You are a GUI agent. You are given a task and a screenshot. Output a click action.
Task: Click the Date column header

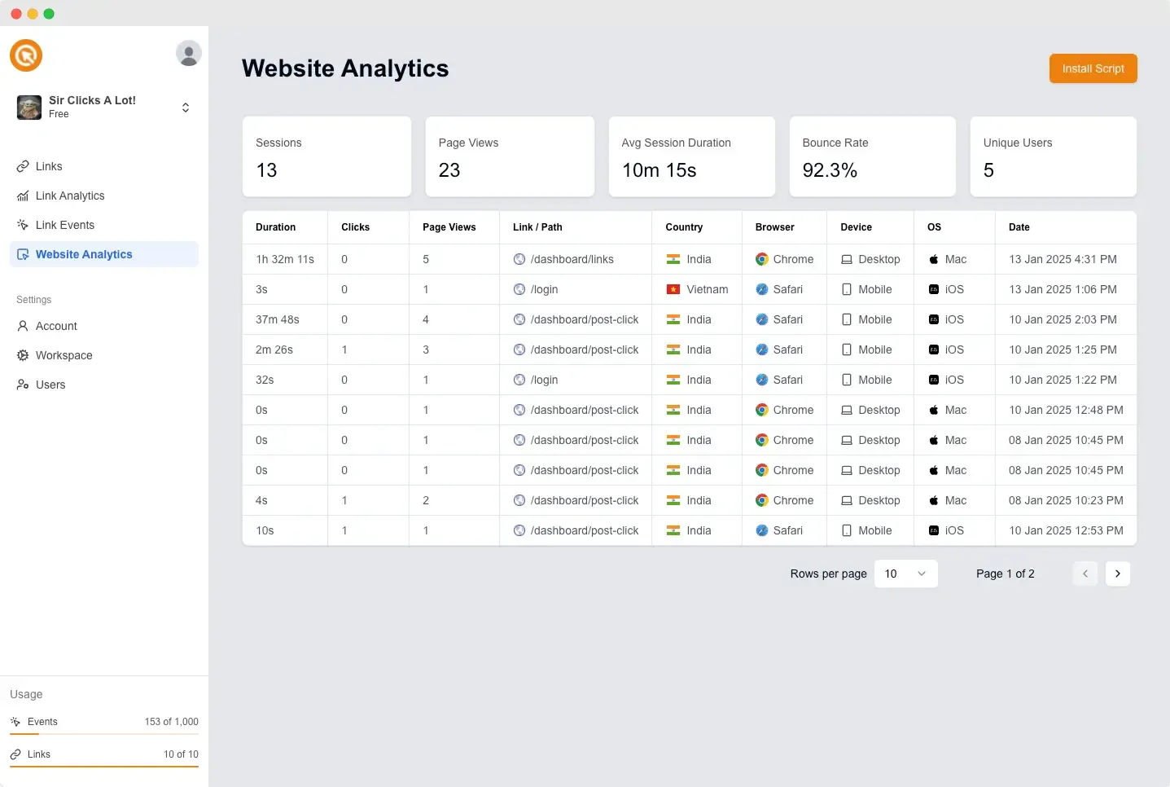[1019, 227]
